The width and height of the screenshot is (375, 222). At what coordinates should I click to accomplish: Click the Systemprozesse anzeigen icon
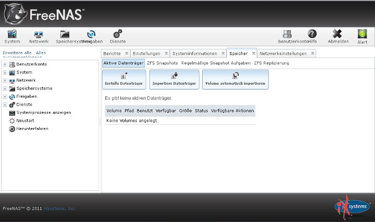(x=12, y=113)
